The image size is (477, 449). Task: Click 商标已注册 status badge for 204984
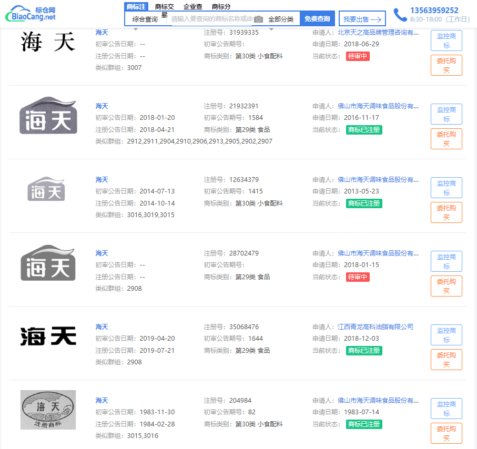[364, 424]
